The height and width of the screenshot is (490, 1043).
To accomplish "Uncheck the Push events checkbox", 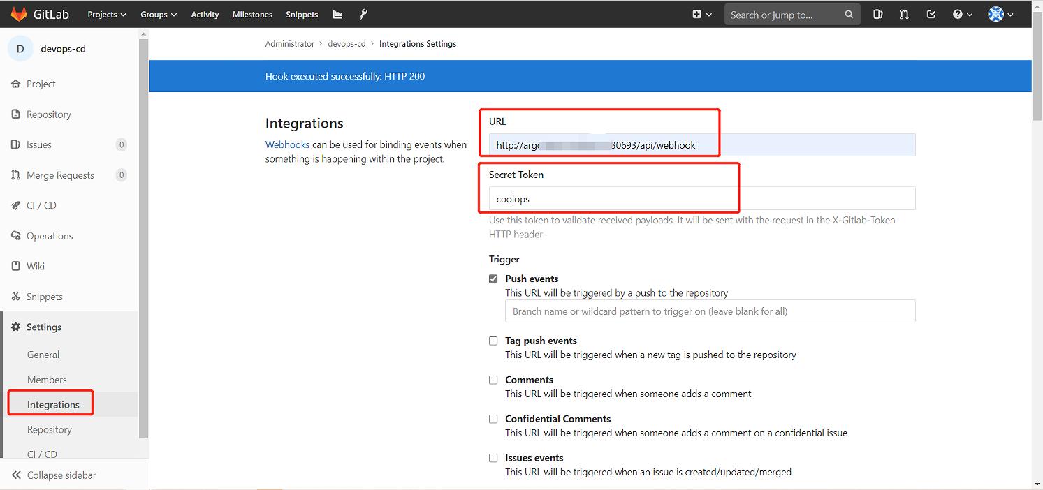I will [x=493, y=279].
